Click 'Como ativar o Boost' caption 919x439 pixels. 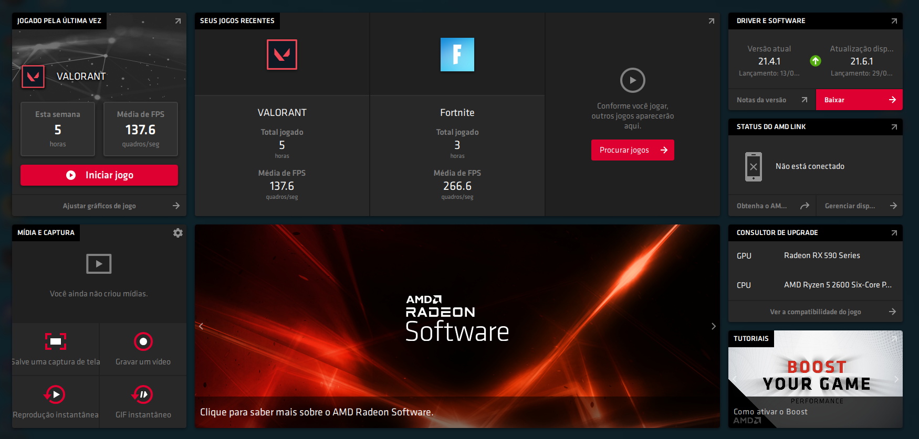(770, 412)
